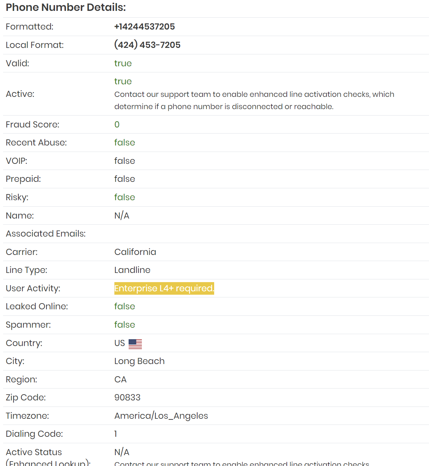This screenshot has height=466, width=429.
Task: Click the Carrier value California
Action: pos(135,252)
